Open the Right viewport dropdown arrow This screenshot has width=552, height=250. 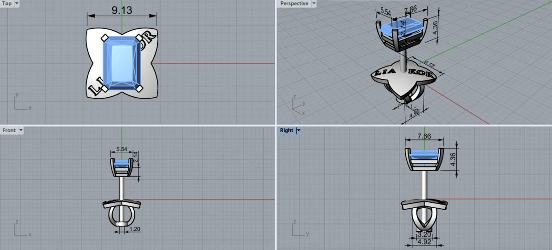299,130
